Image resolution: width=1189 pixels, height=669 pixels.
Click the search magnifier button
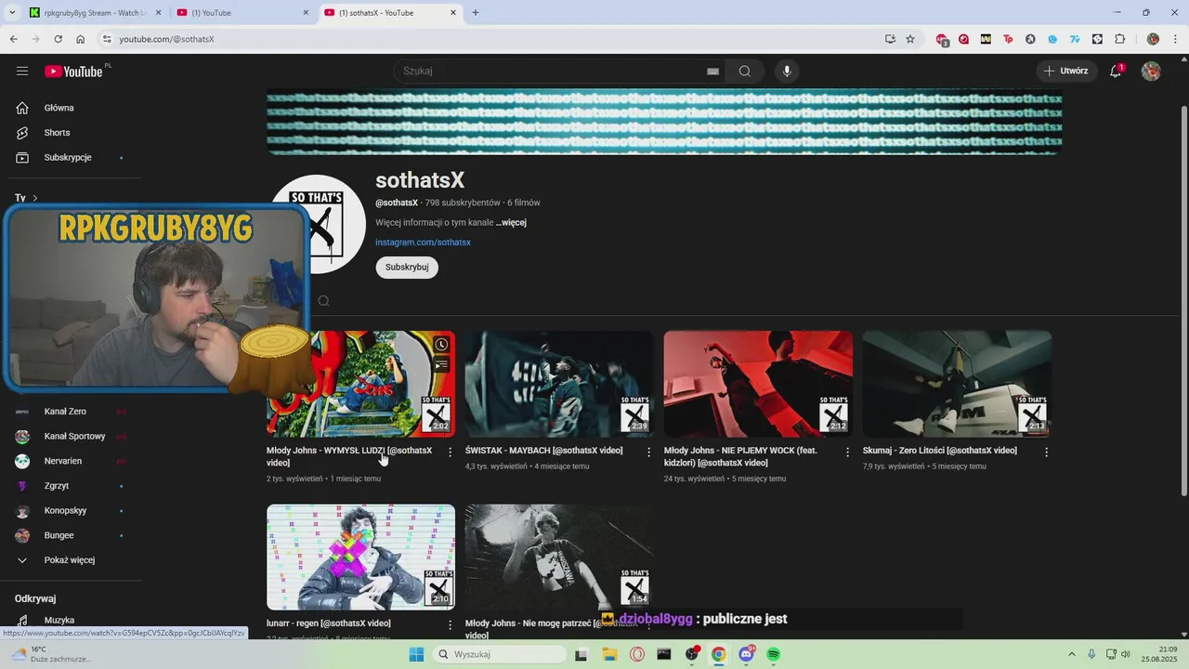click(x=744, y=72)
